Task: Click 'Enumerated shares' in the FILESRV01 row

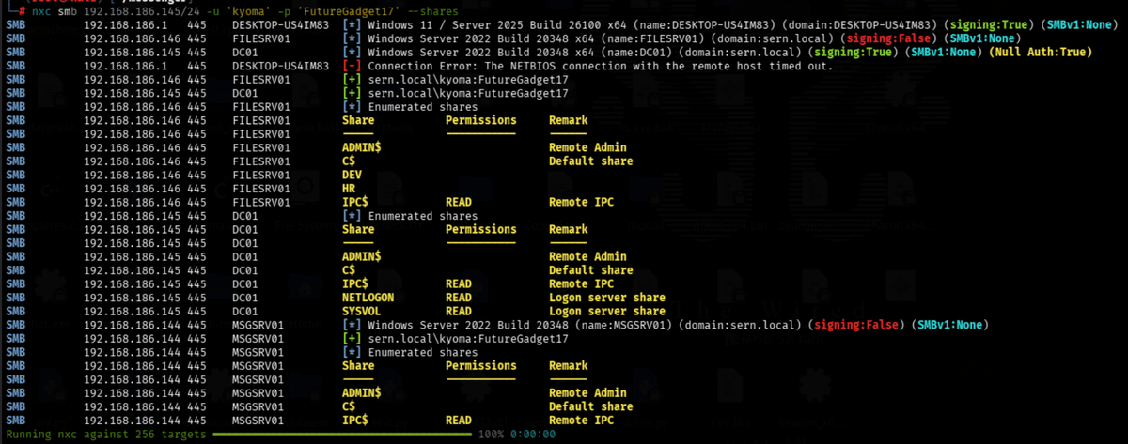Action: tap(423, 108)
